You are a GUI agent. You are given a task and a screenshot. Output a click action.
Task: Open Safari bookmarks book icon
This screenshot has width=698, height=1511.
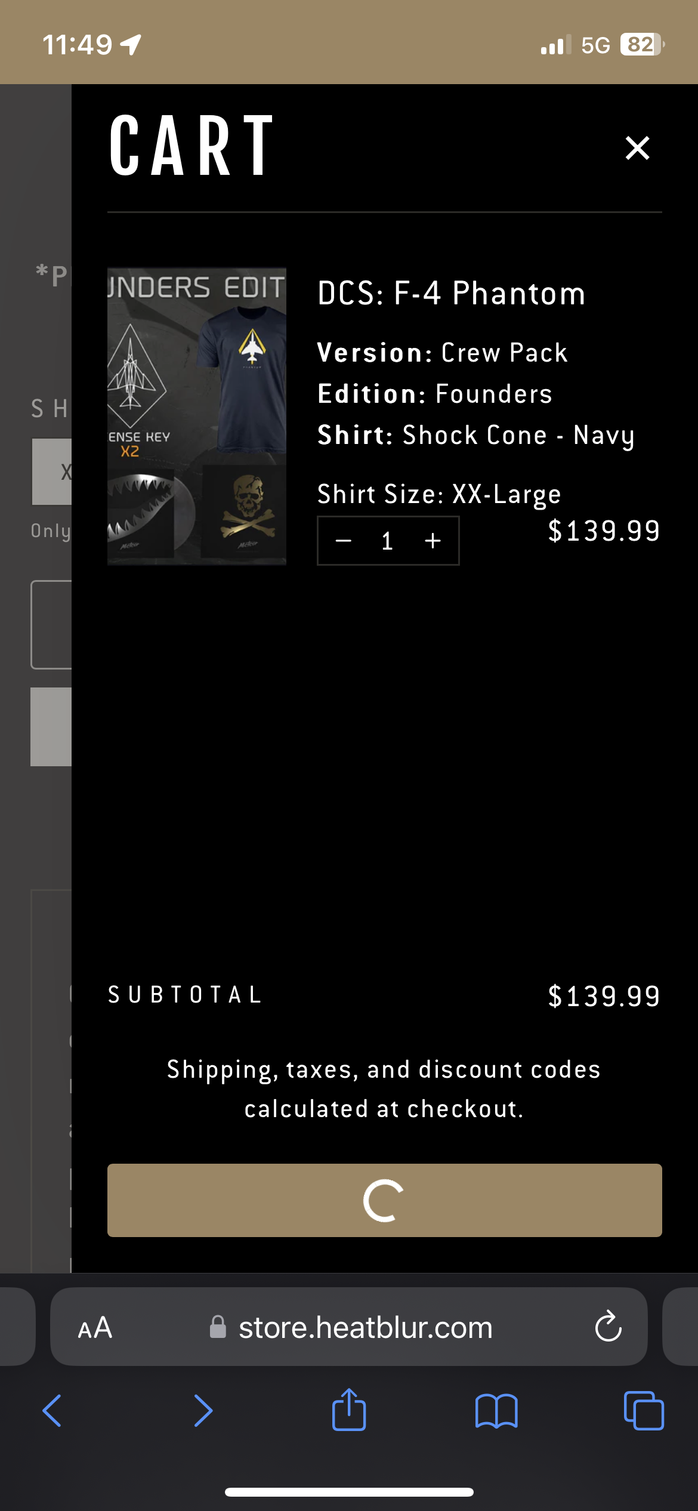click(x=496, y=1411)
